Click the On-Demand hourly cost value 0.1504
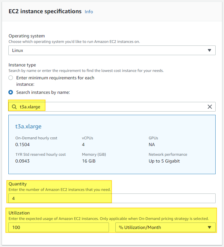This screenshot has height=247, width=224. (22, 144)
